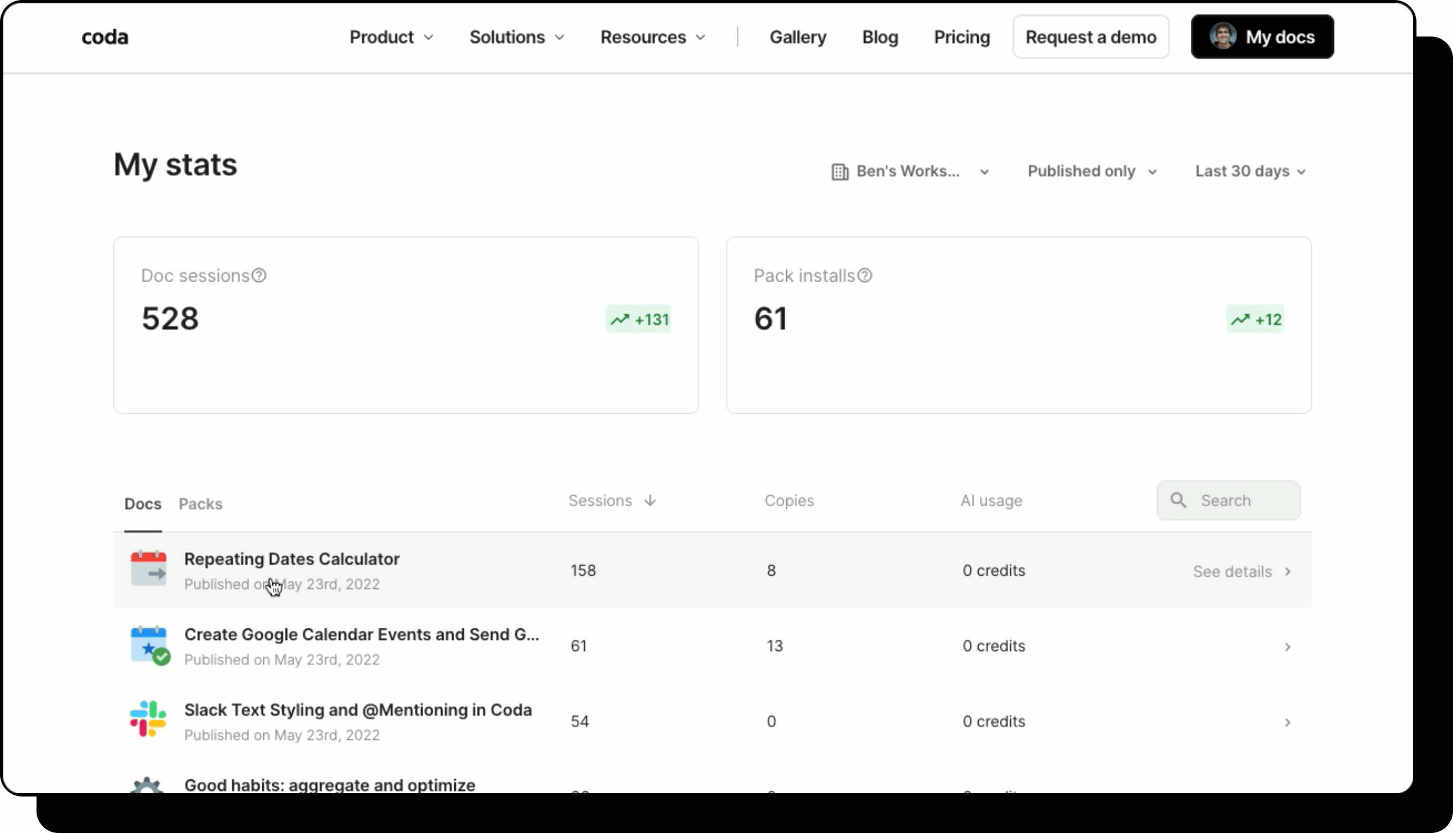Viewport: 1453px width, 833px height.
Task: Open the Resources menu
Action: click(652, 37)
